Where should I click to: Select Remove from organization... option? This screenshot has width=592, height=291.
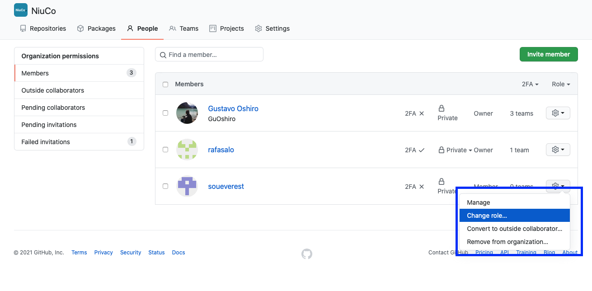pos(515,242)
